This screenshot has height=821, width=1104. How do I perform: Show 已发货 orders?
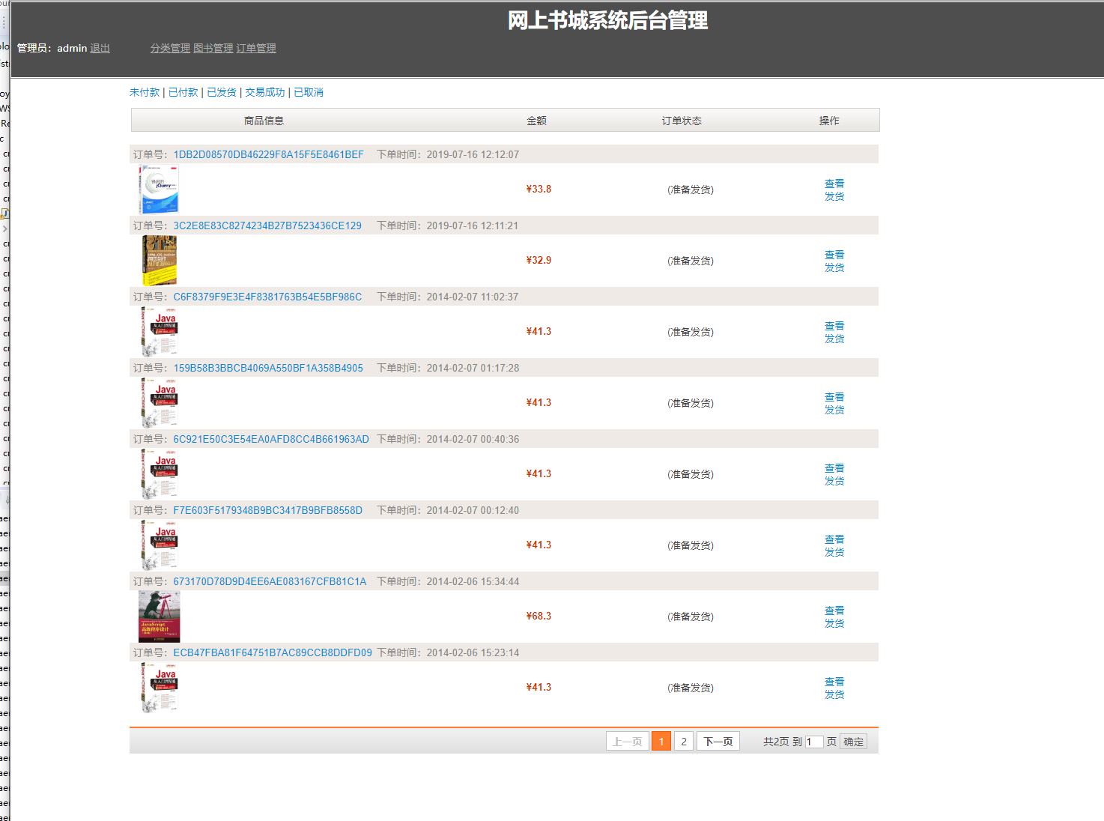click(x=221, y=91)
